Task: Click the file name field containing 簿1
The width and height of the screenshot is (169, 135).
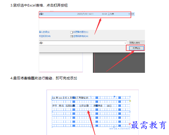Action: click(x=83, y=43)
